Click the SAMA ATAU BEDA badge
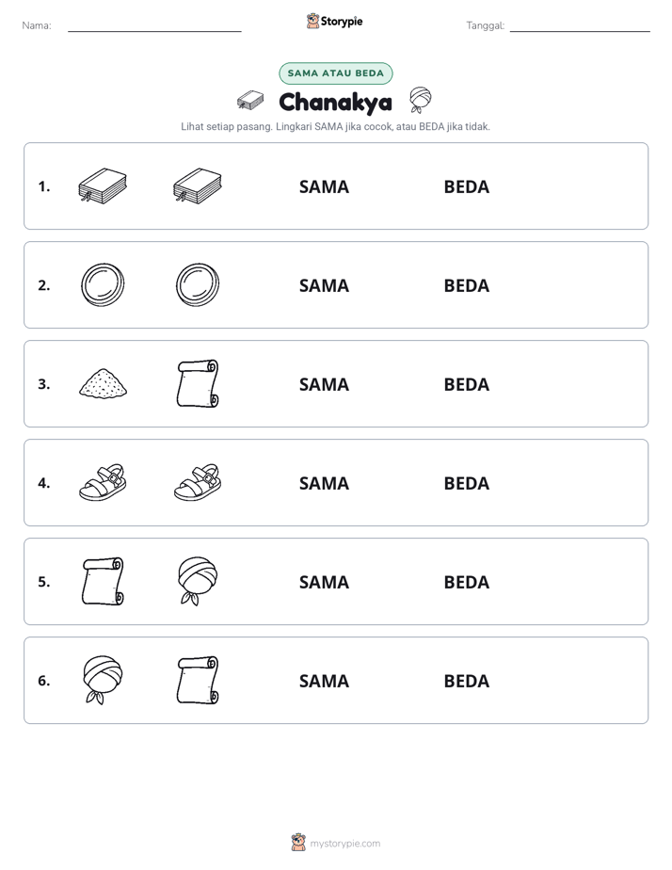Viewport: 672px width, 870px height. coord(335,73)
